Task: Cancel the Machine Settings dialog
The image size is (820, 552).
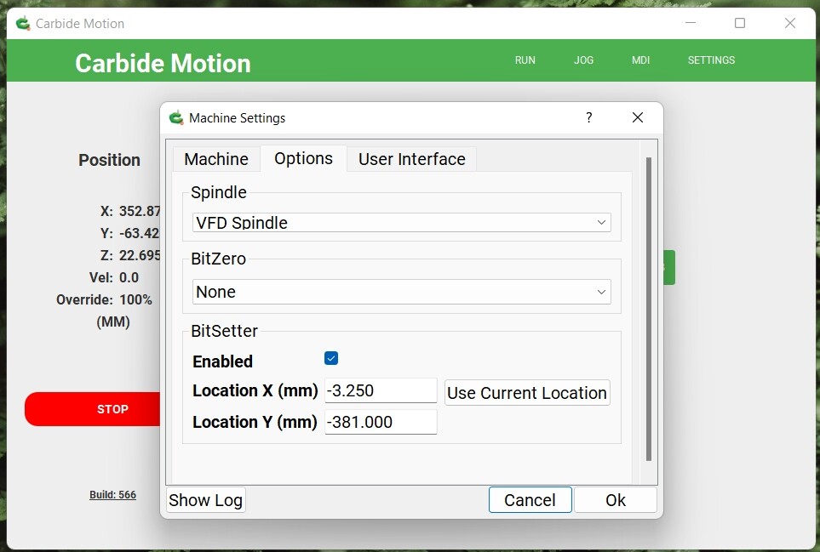Action: (x=530, y=500)
